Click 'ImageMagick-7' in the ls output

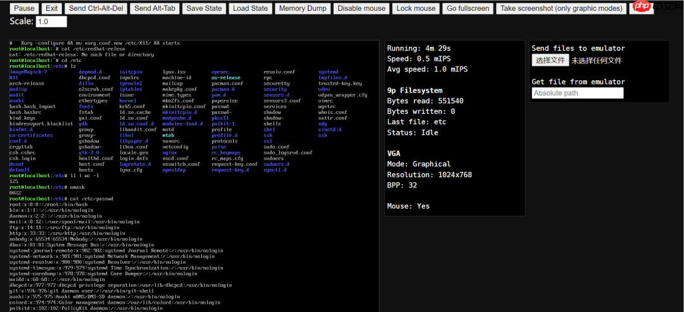click(x=28, y=72)
